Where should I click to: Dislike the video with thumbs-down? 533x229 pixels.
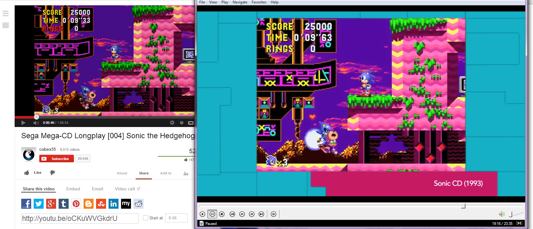[52, 173]
